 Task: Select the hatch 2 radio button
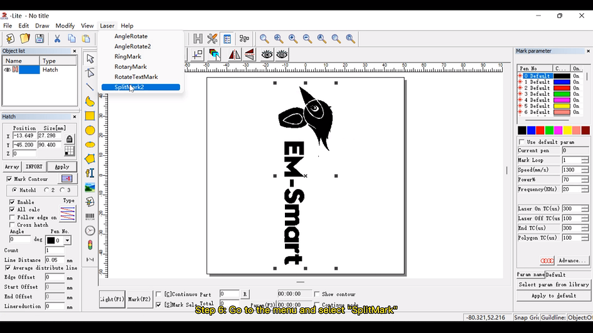tap(46, 190)
